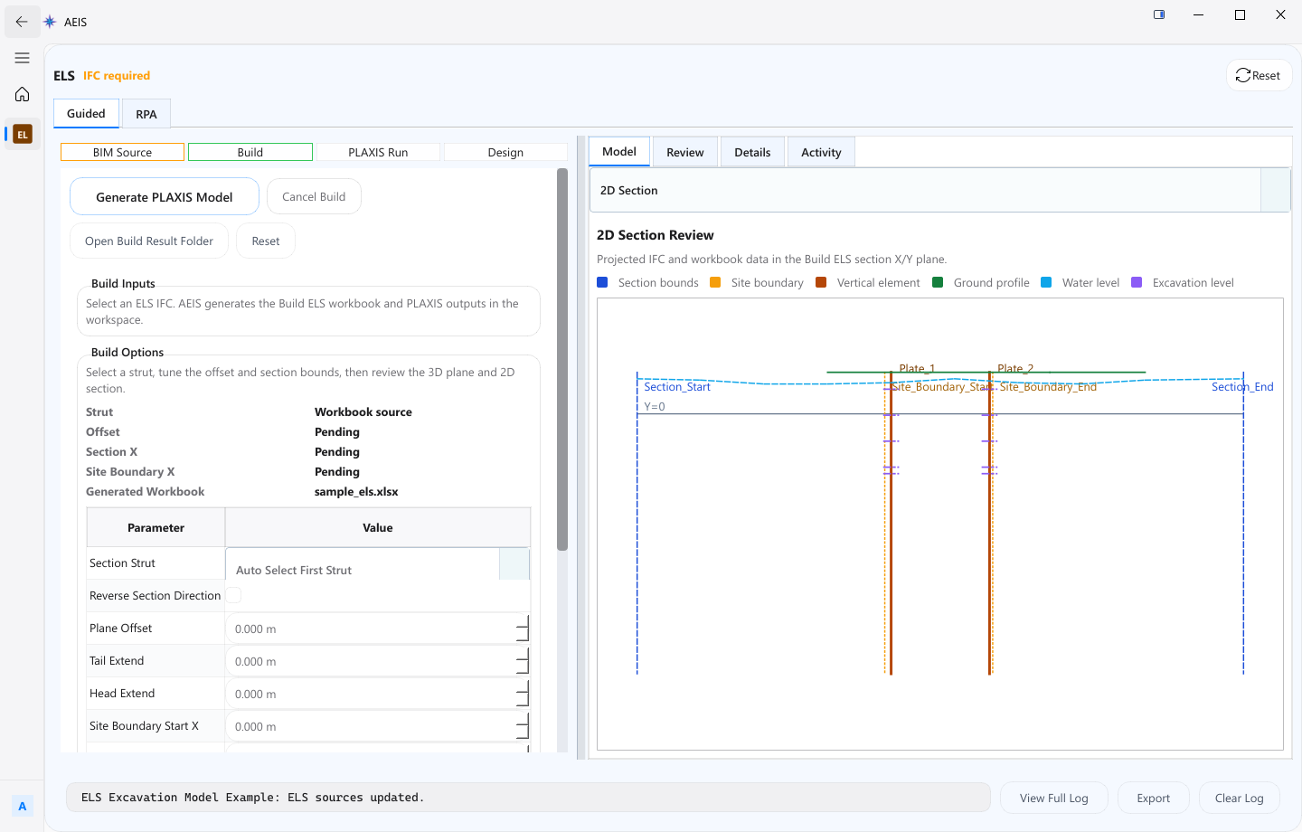Viewport: 1302px width, 832px height.
Task: Click the Section bounds blue legend swatch
Action: (602, 282)
